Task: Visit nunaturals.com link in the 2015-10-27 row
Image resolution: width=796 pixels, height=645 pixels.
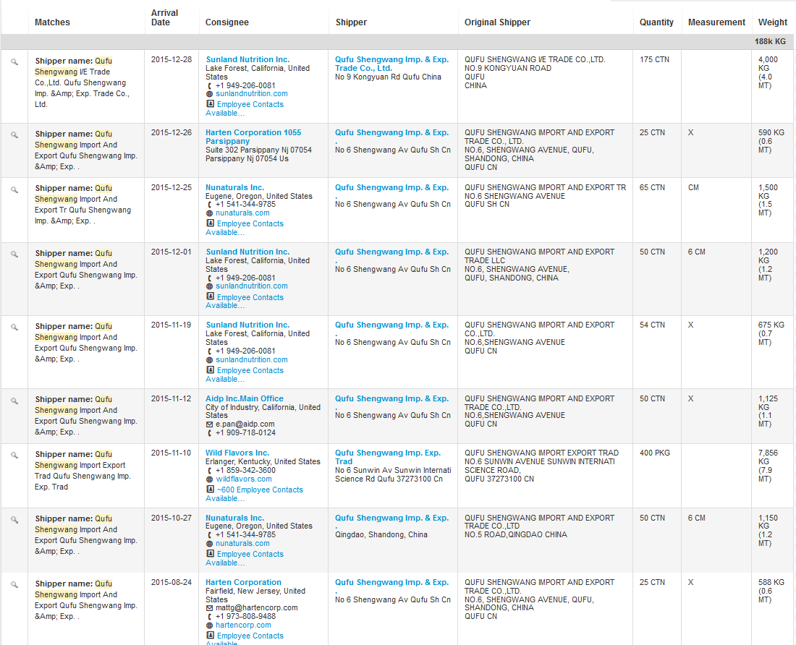Action: click(242, 544)
